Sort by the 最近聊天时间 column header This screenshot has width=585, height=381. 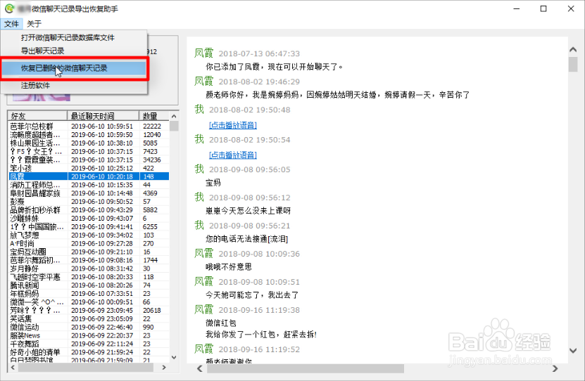pyautogui.click(x=103, y=116)
